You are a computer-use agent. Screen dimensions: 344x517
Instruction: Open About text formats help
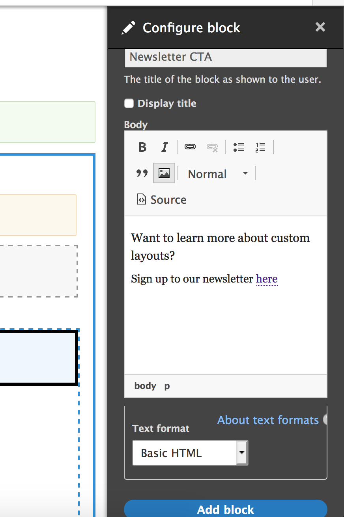tap(267, 420)
